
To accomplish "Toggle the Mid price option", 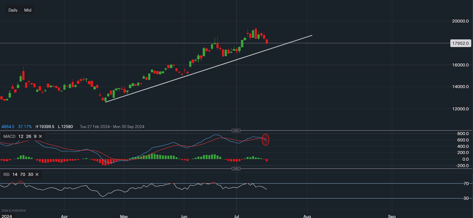I will click(x=28, y=10).
